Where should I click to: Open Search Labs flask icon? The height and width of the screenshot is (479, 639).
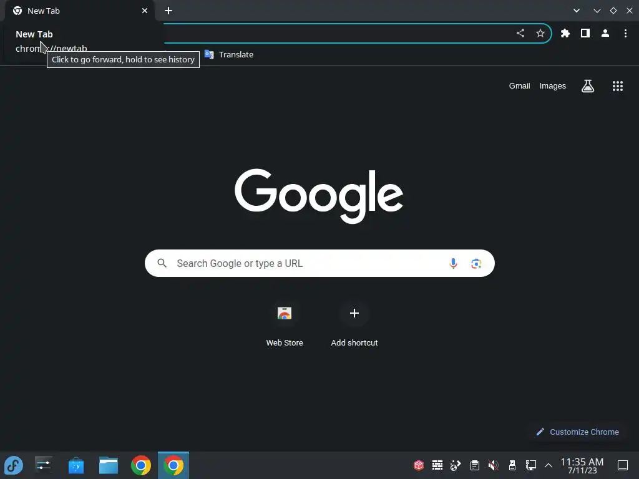(588, 86)
